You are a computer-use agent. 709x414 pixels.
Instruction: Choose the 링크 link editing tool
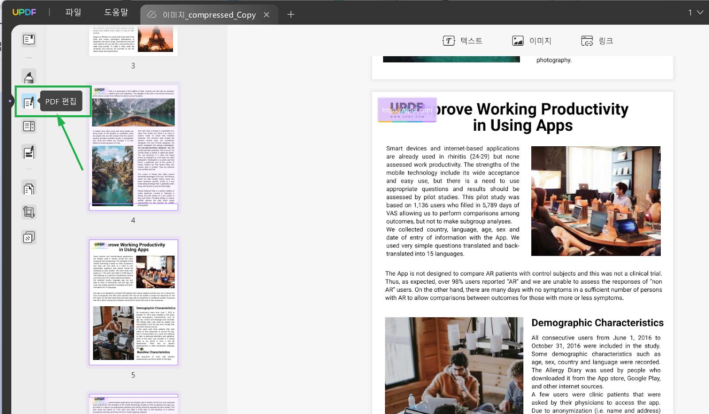coord(597,41)
